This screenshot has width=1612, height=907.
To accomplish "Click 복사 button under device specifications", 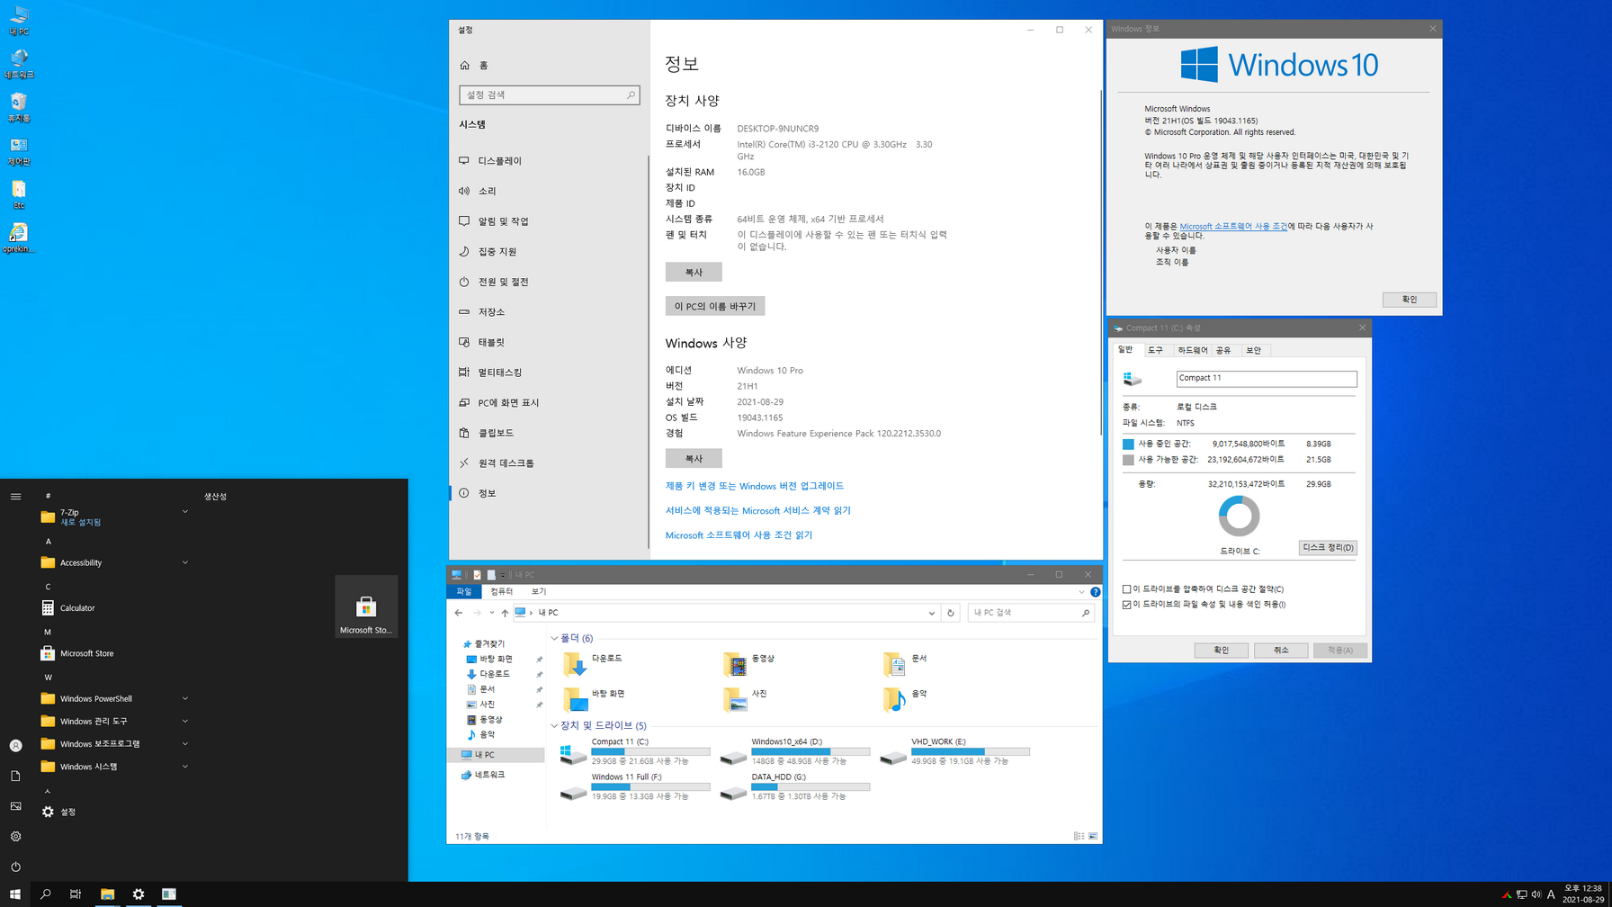I will coord(694,272).
